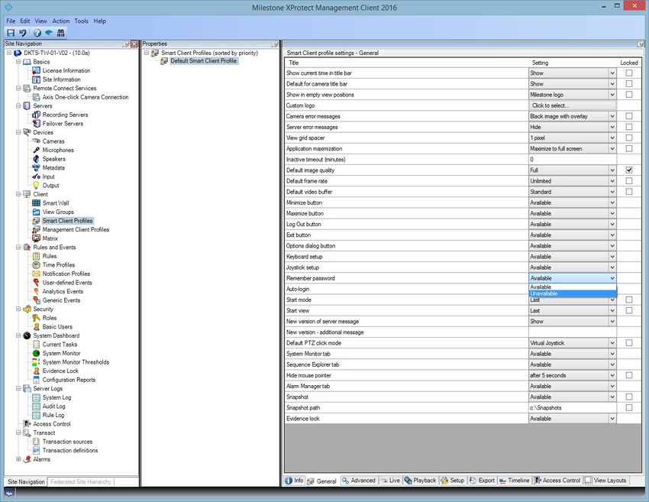Viewport: 649px width, 502px height.
Task: Click the Output light bulb icon
Action: point(37,186)
